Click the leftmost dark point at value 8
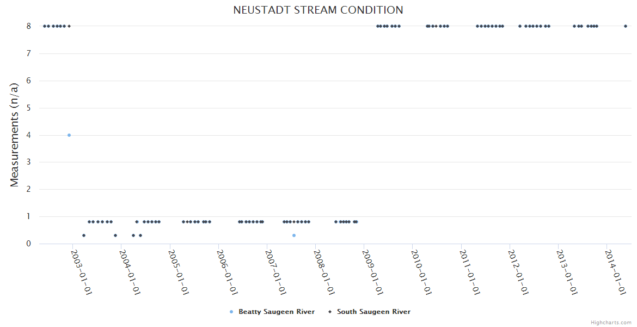 (x=45, y=26)
